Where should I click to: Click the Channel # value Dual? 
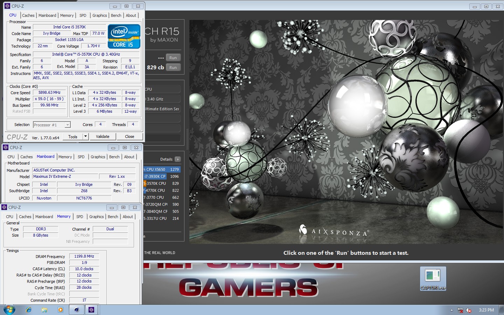(110, 229)
